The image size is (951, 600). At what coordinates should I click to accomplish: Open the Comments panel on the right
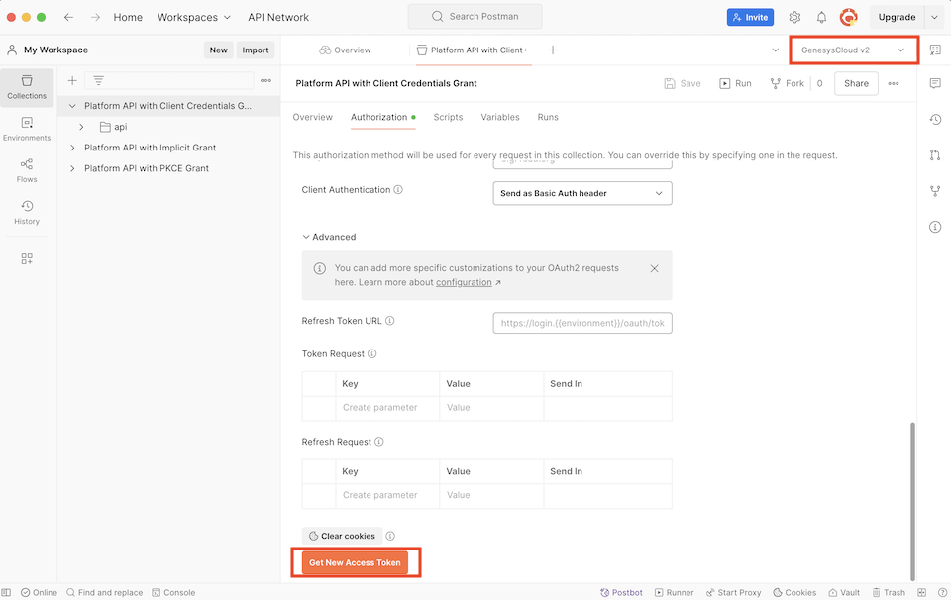(x=934, y=83)
